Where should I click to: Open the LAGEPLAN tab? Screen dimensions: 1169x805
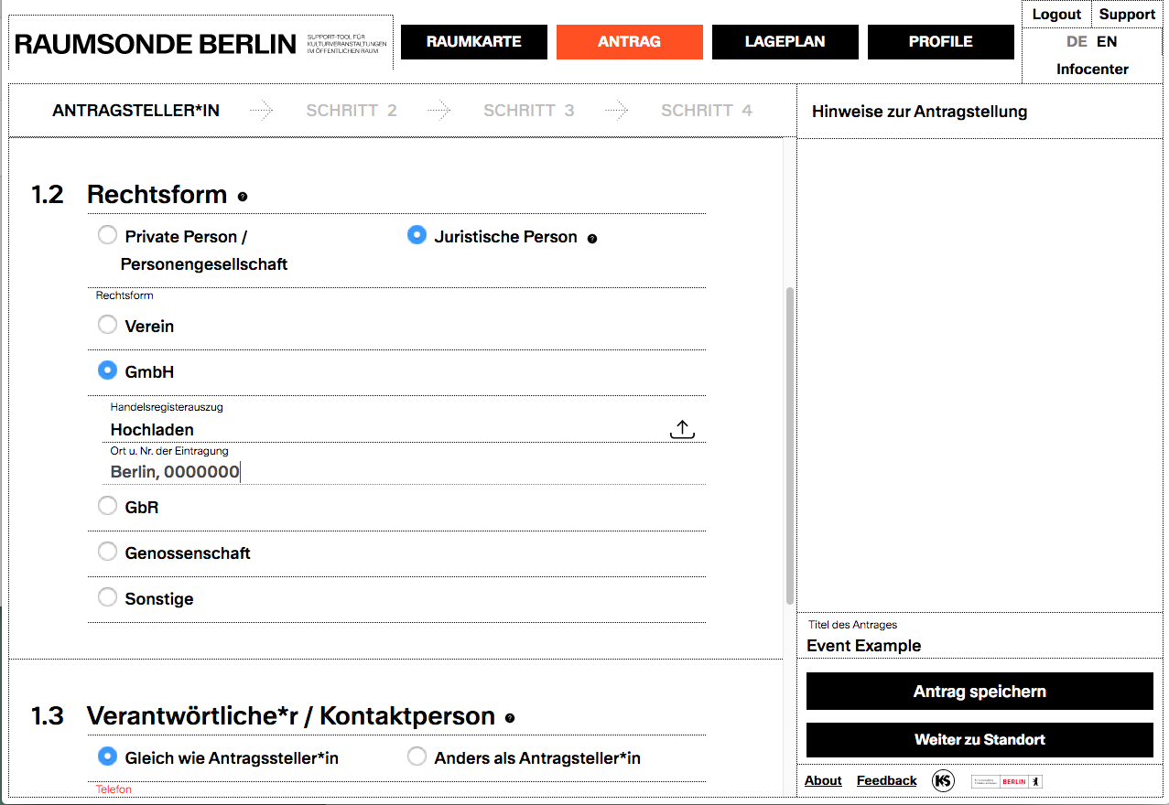[785, 42]
